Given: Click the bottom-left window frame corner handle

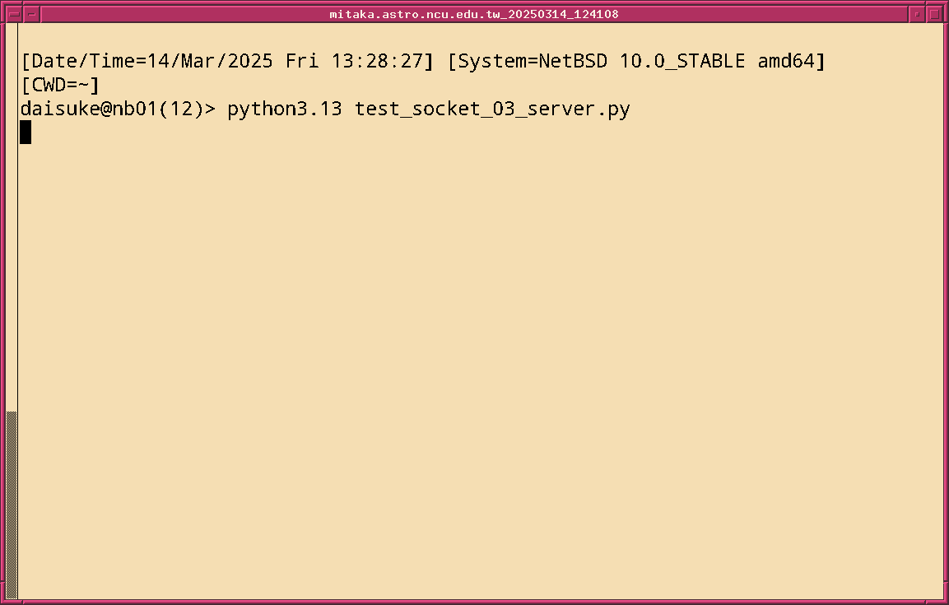Looking at the screenshot, I should point(3,601).
